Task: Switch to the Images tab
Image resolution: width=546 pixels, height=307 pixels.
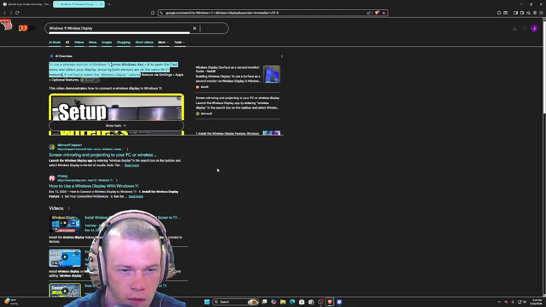Action: [107, 42]
